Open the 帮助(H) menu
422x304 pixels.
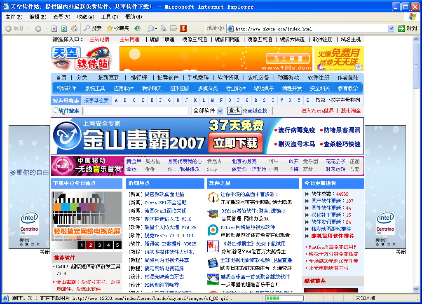point(134,16)
